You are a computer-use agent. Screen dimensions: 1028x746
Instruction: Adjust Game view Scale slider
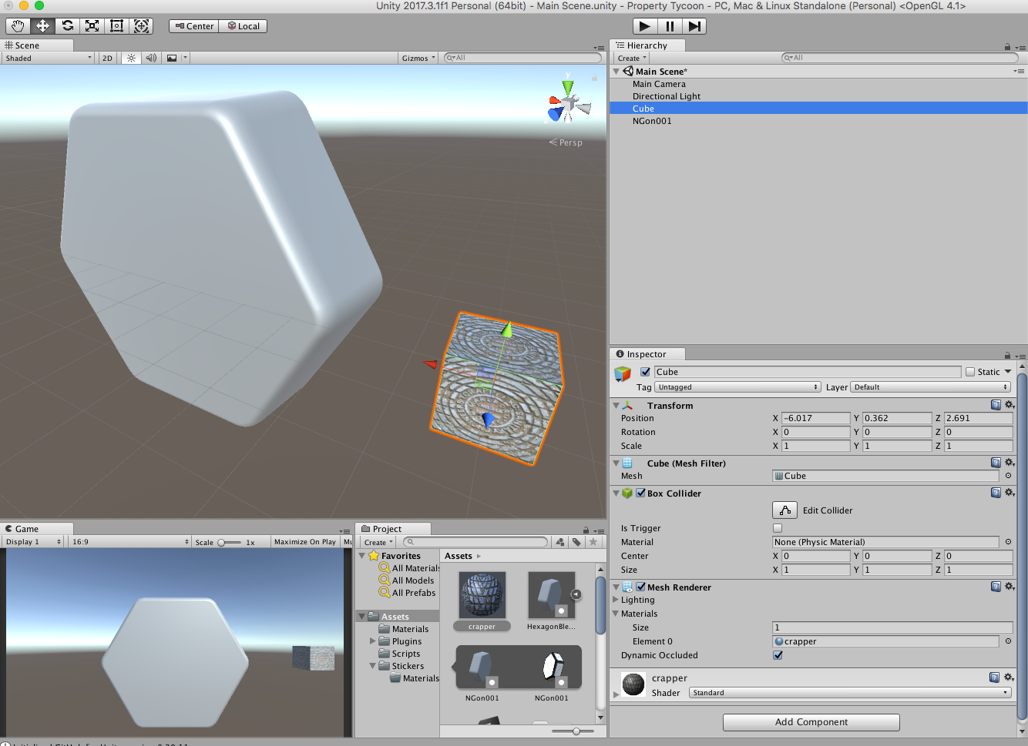(x=229, y=542)
